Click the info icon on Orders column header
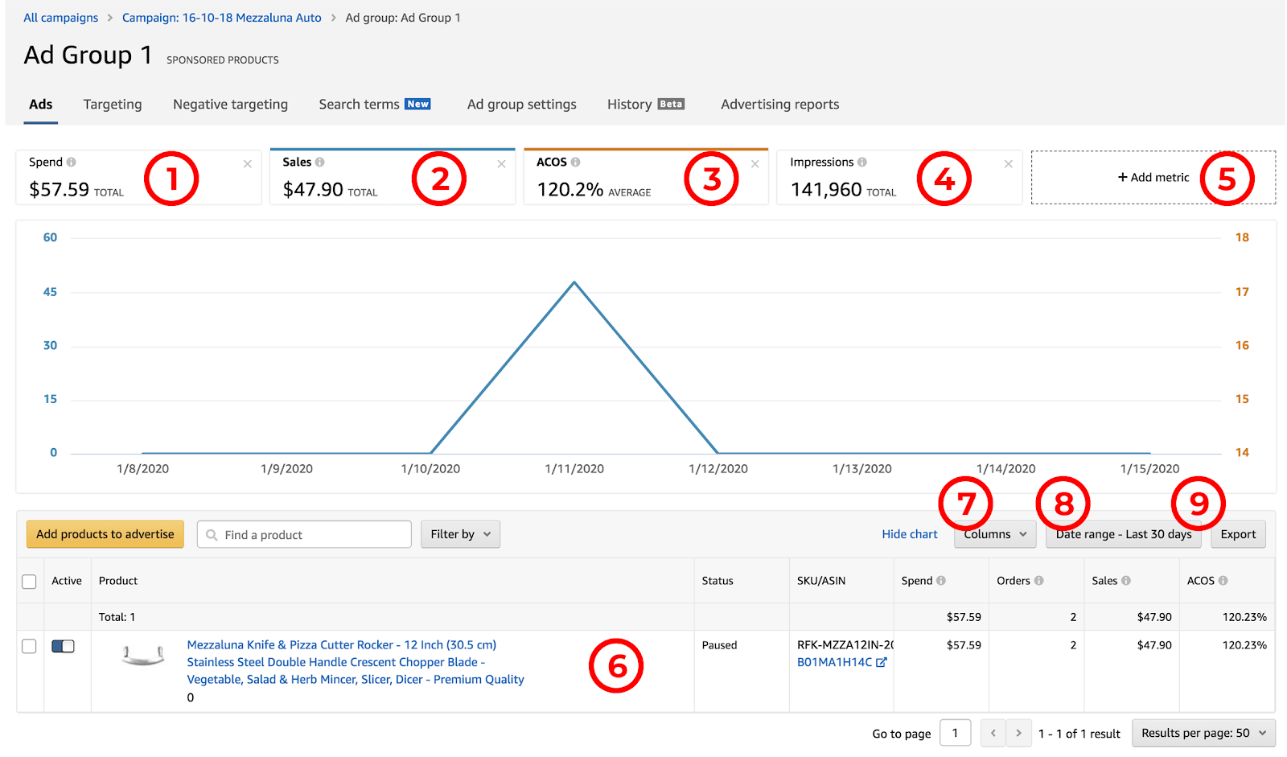The image size is (1287, 757). [1039, 581]
